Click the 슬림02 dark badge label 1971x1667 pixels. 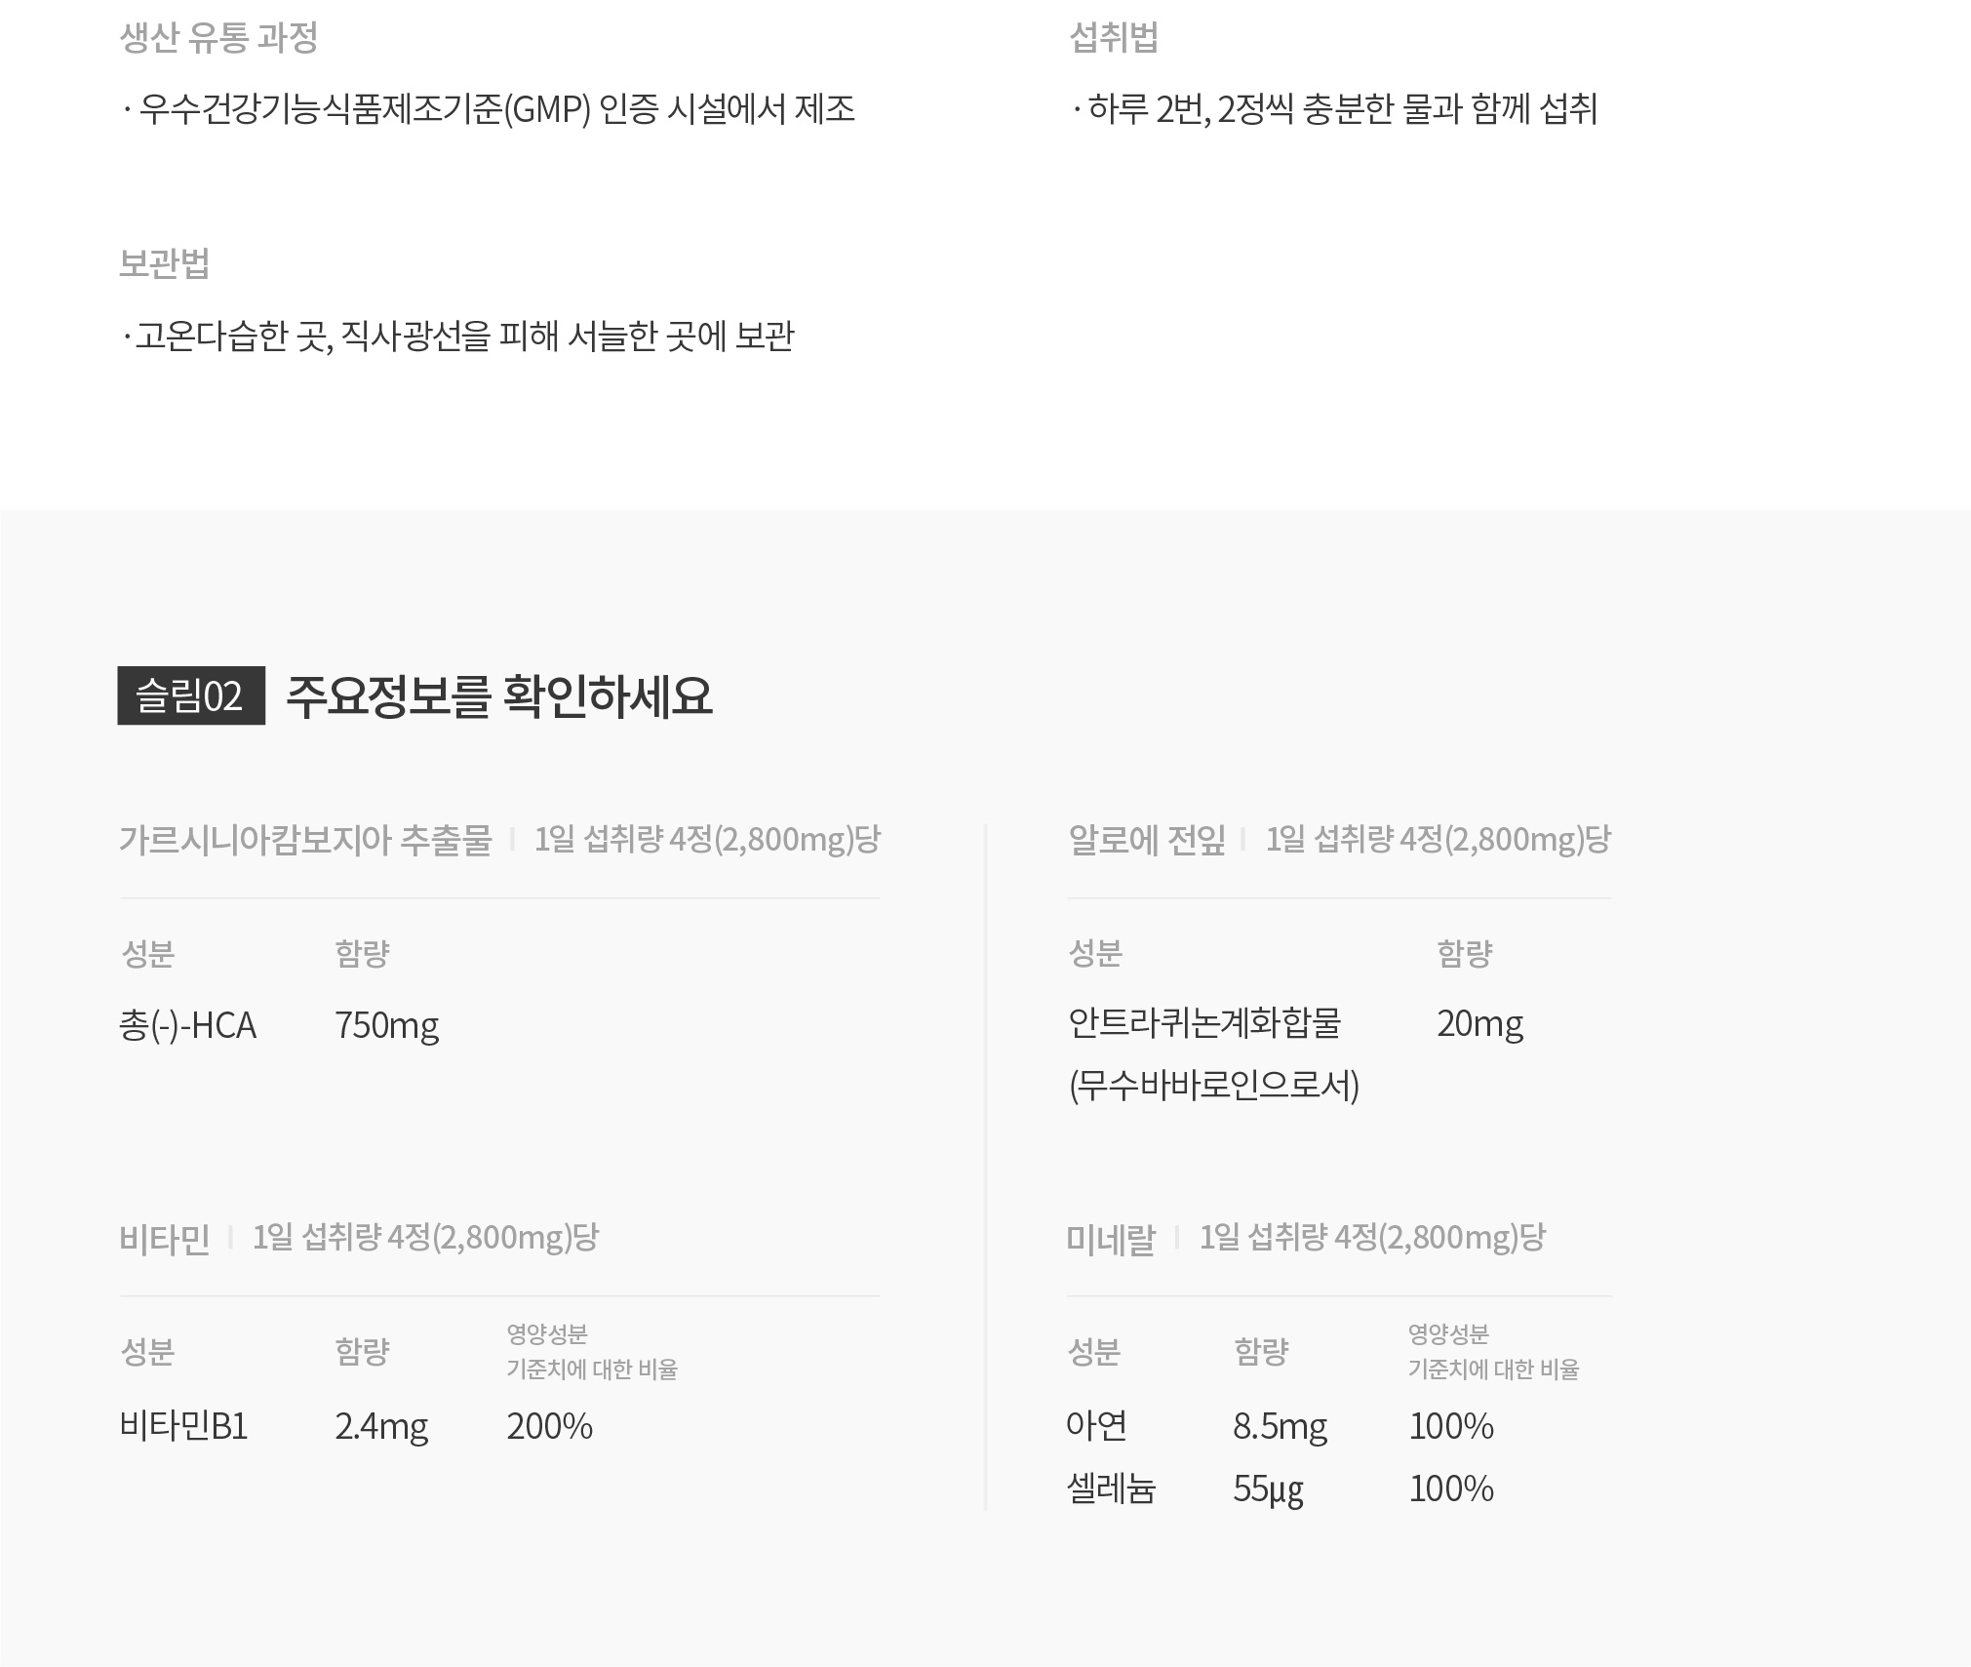[191, 695]
